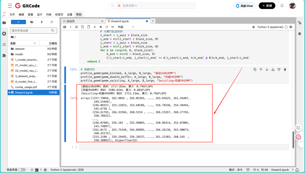This screenshot has width=305, height=173.
Task: Open debugger panel in right sidebar
Action: [x=300, y=34]
